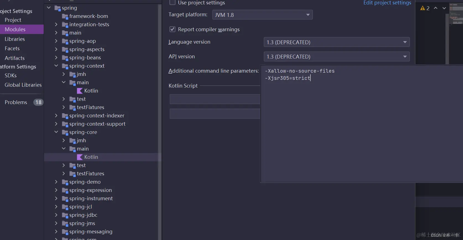Click the spring-aspects module folder icon
The image size is (463, 240).
(65, 49)
